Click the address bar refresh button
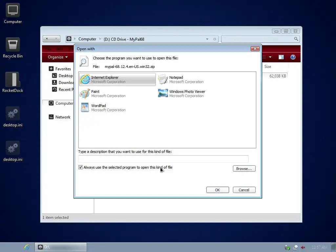 pyautogui.click(x=215, y=39)
